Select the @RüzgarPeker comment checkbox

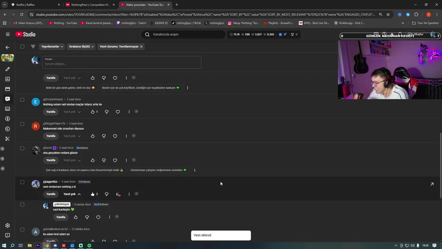pyautogui.click(x=22, y=124)
